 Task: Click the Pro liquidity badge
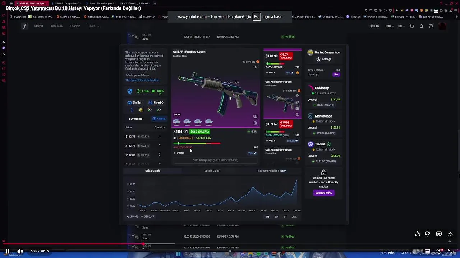click(x=336, y=75)
